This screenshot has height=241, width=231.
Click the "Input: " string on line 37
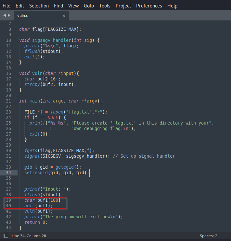tap(54, 189)
